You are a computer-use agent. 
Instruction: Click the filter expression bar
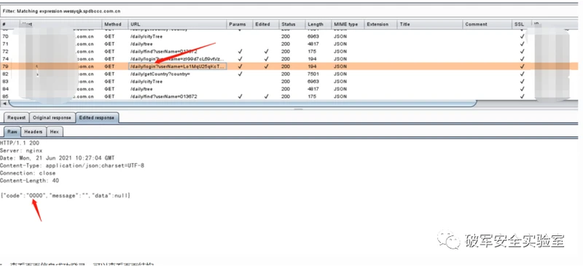coord(289,12)
